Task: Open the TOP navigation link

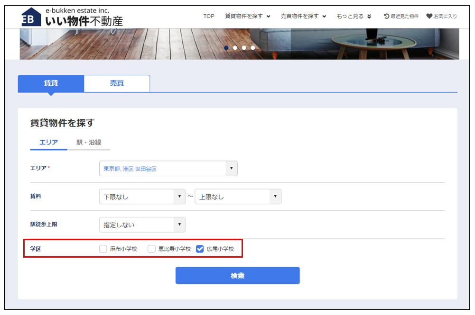Action: 209,16
